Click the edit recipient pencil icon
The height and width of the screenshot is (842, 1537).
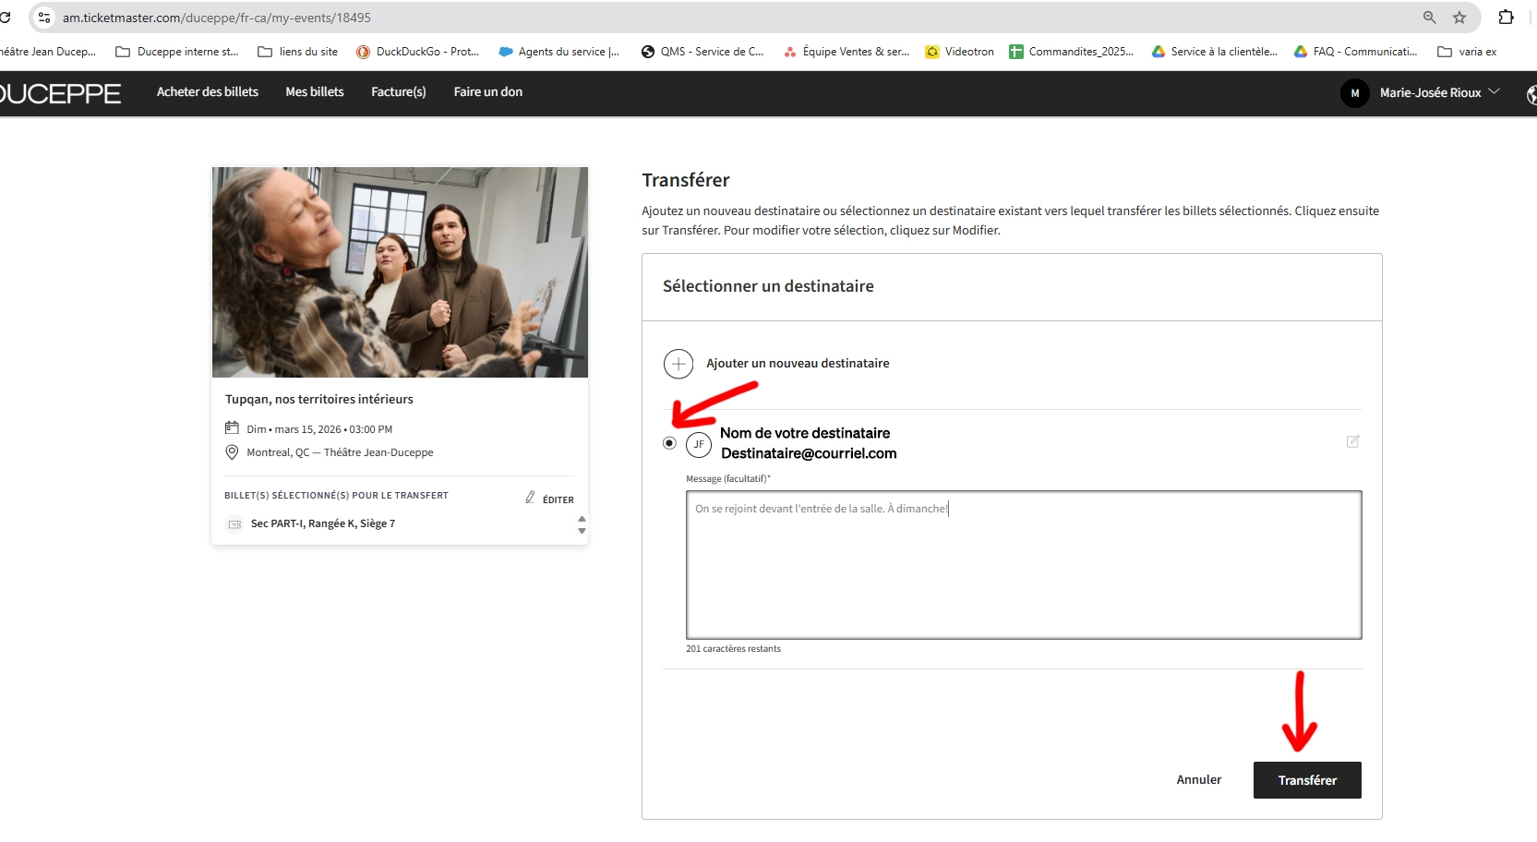[x=1352, y=442]
